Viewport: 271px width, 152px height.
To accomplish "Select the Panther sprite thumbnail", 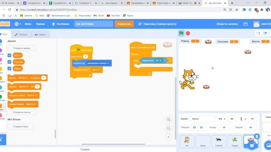I will click(219, 141).
